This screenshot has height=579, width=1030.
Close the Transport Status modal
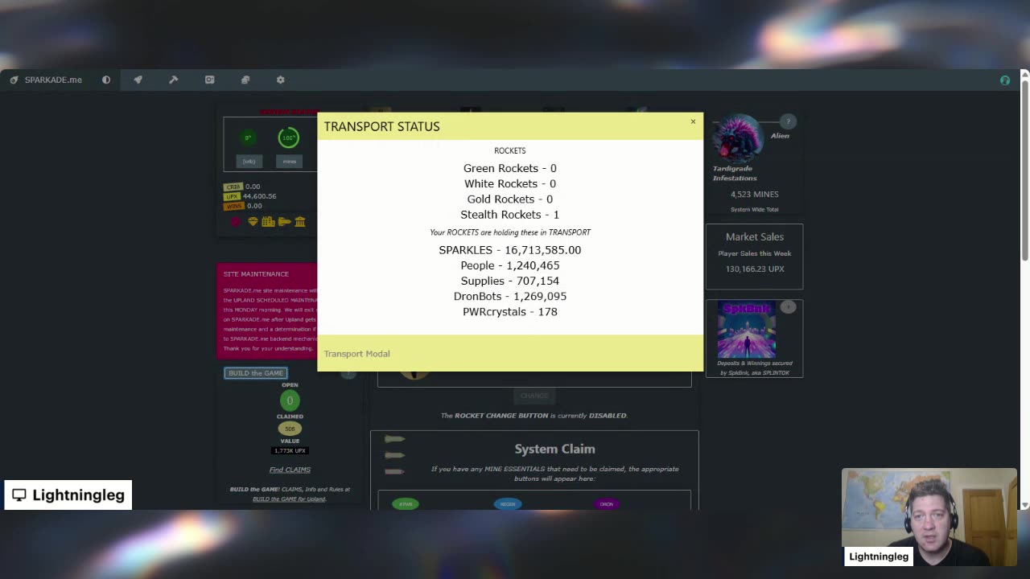tap(693, 122)
